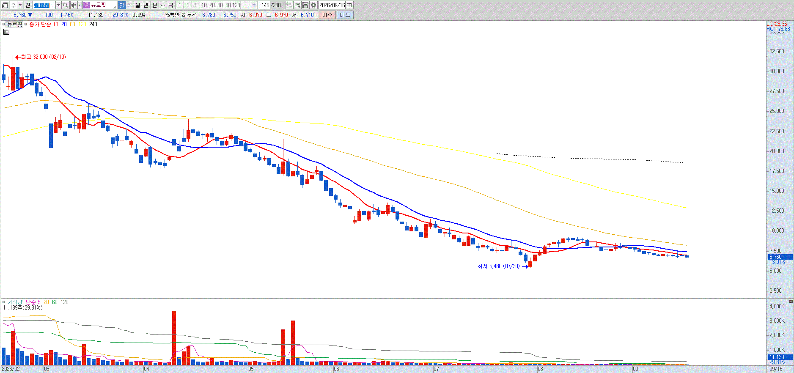Viewport: 794px width, 373px height.
Task: Click the purple 증 market badge icon
Action: [x=87, y=5]
